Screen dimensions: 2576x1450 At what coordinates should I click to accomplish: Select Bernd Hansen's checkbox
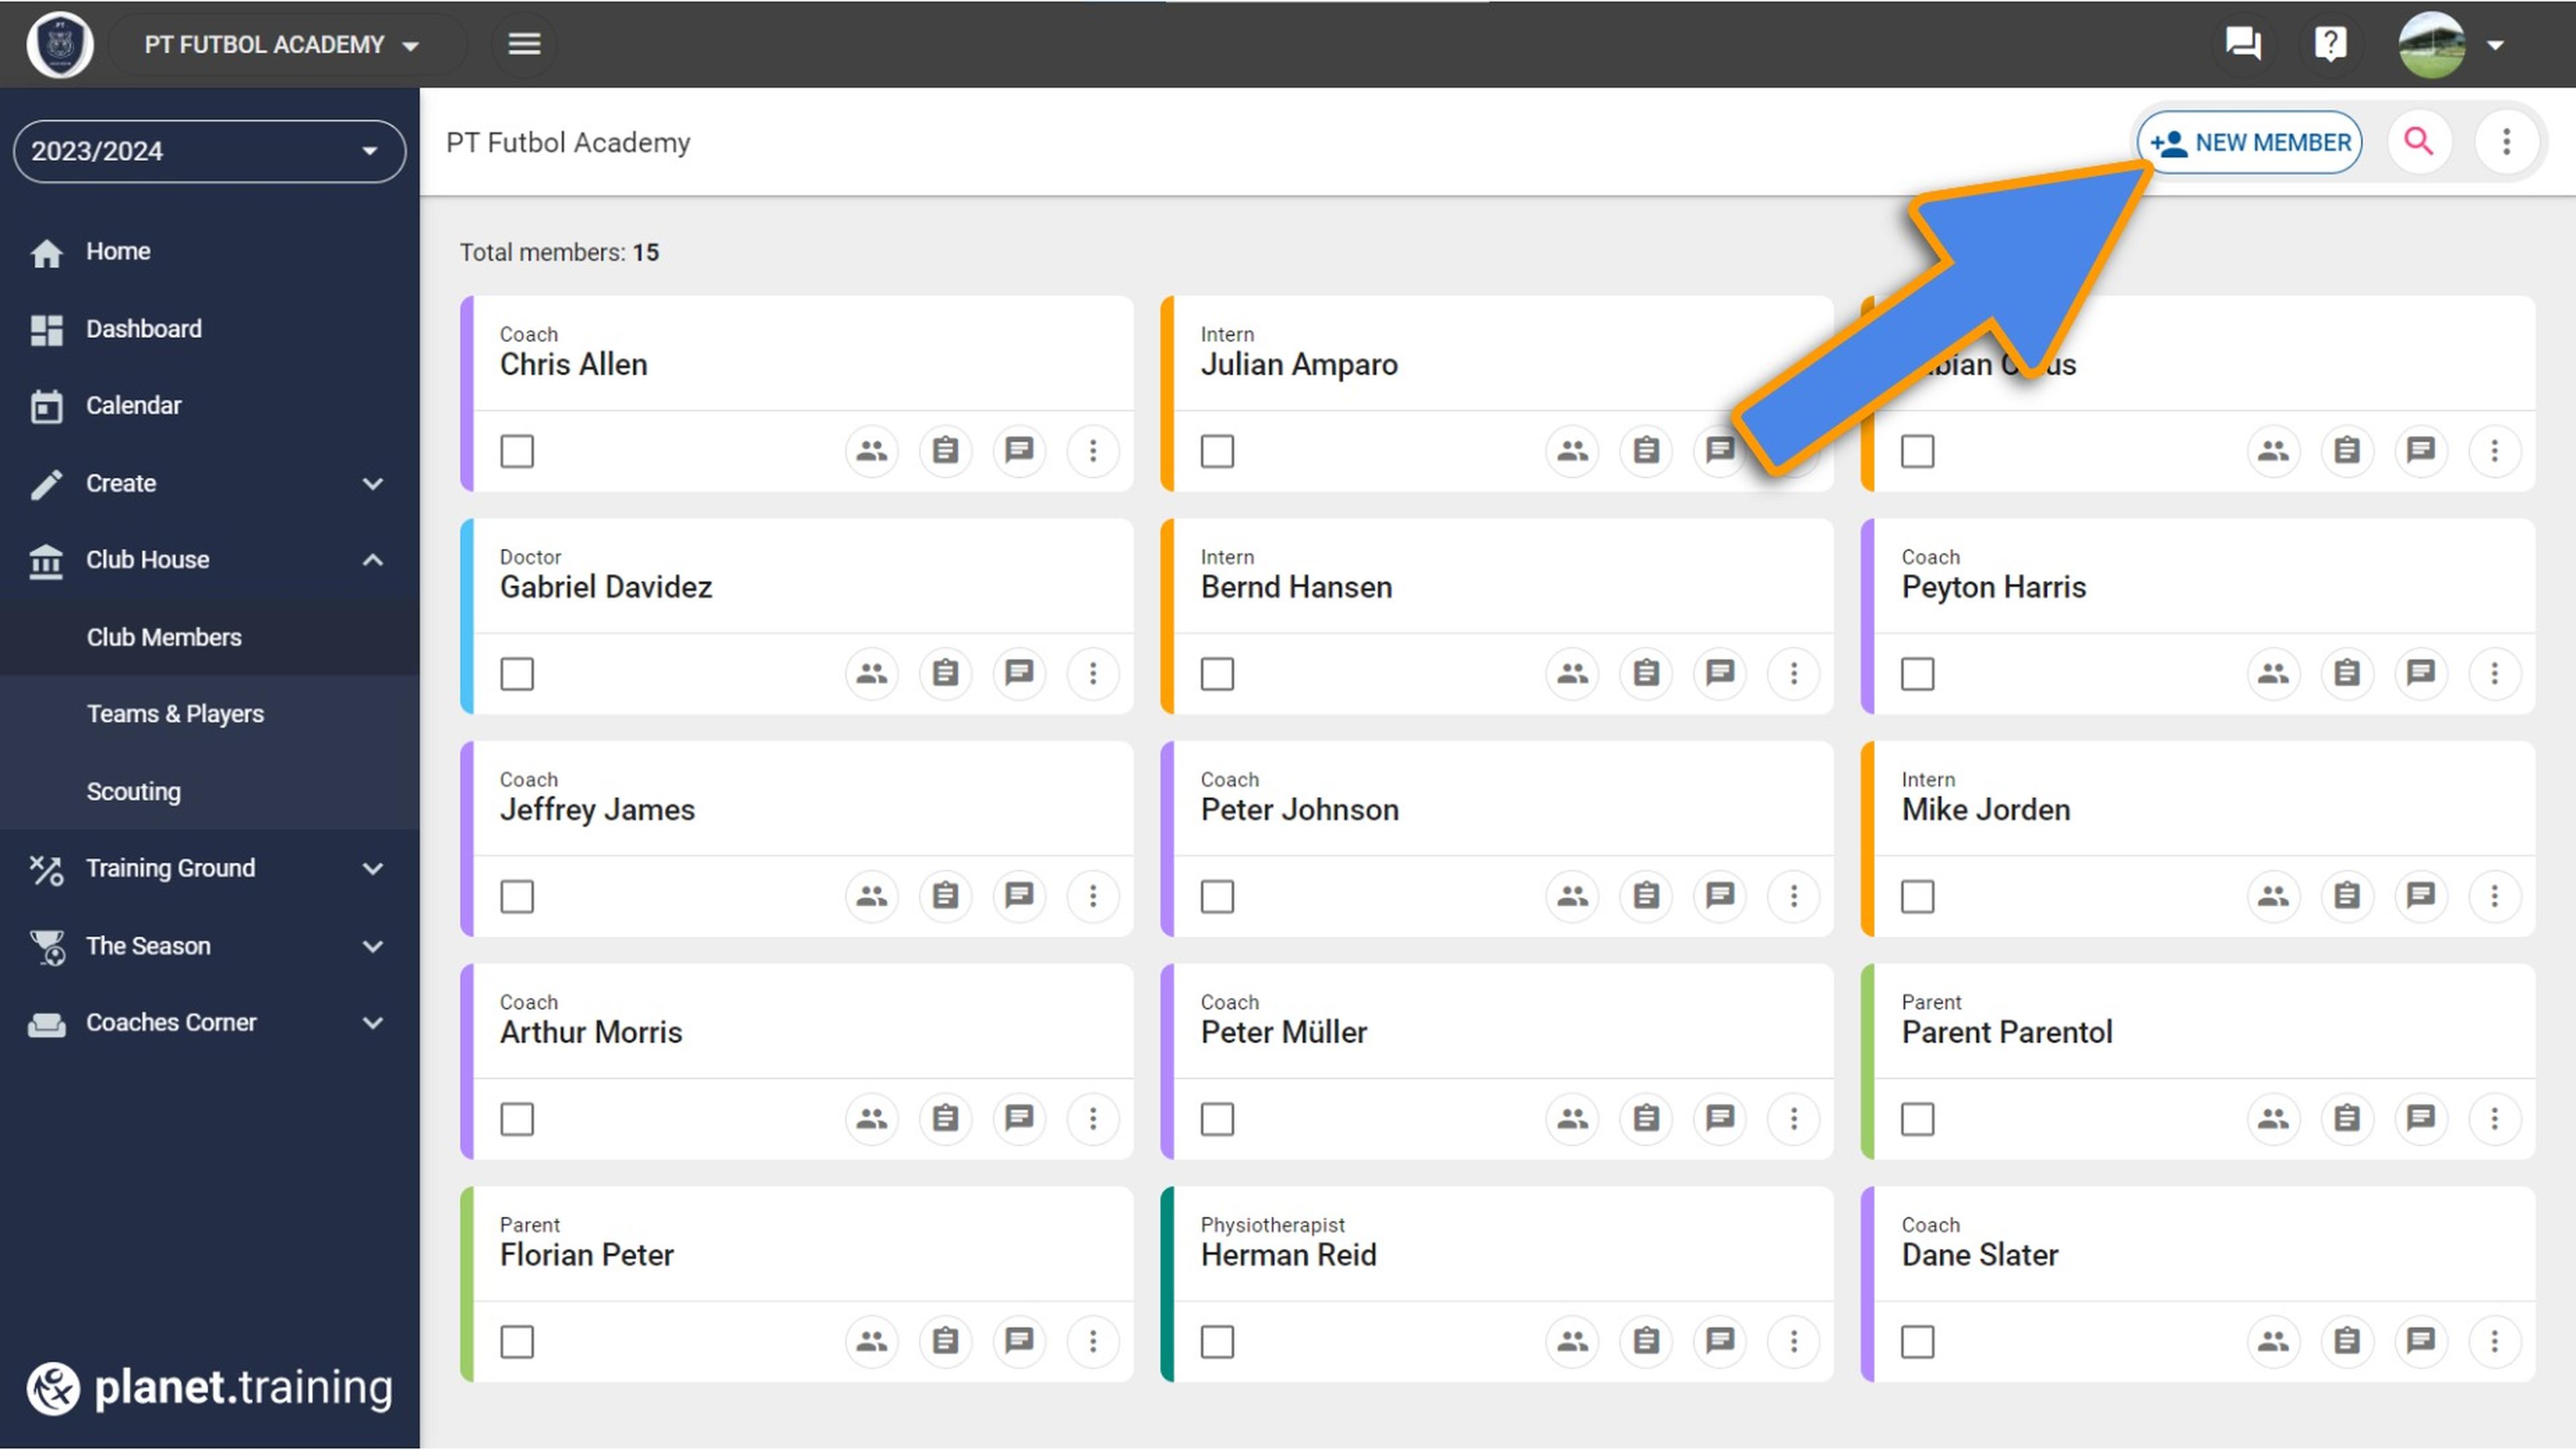1217,673
